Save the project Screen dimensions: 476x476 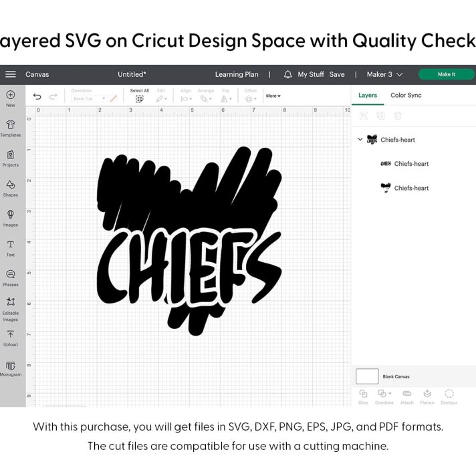pyautogui.click(x=337, y=74)
